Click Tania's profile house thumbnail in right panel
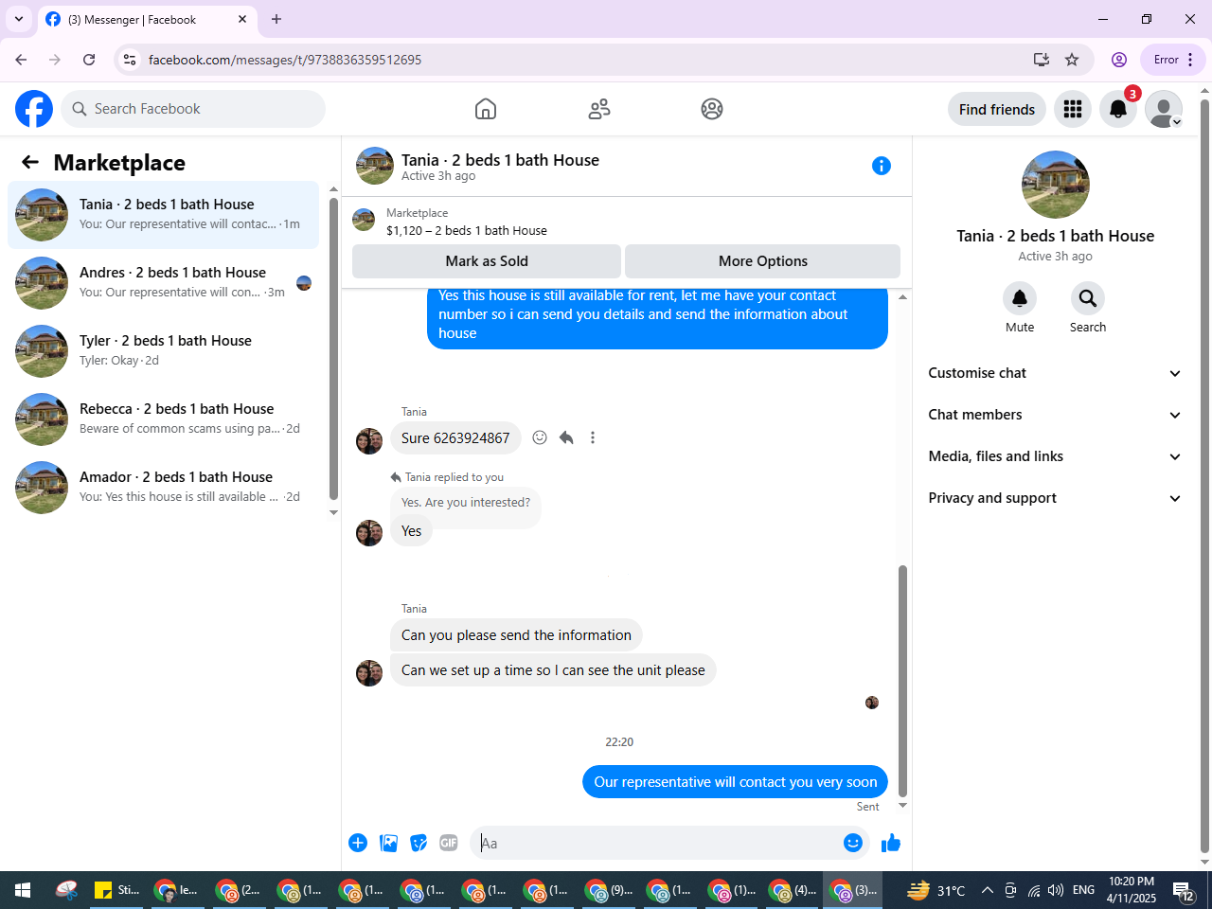Image resolution: width=1212 pixels, height=909 pixels. point(1056,185)
